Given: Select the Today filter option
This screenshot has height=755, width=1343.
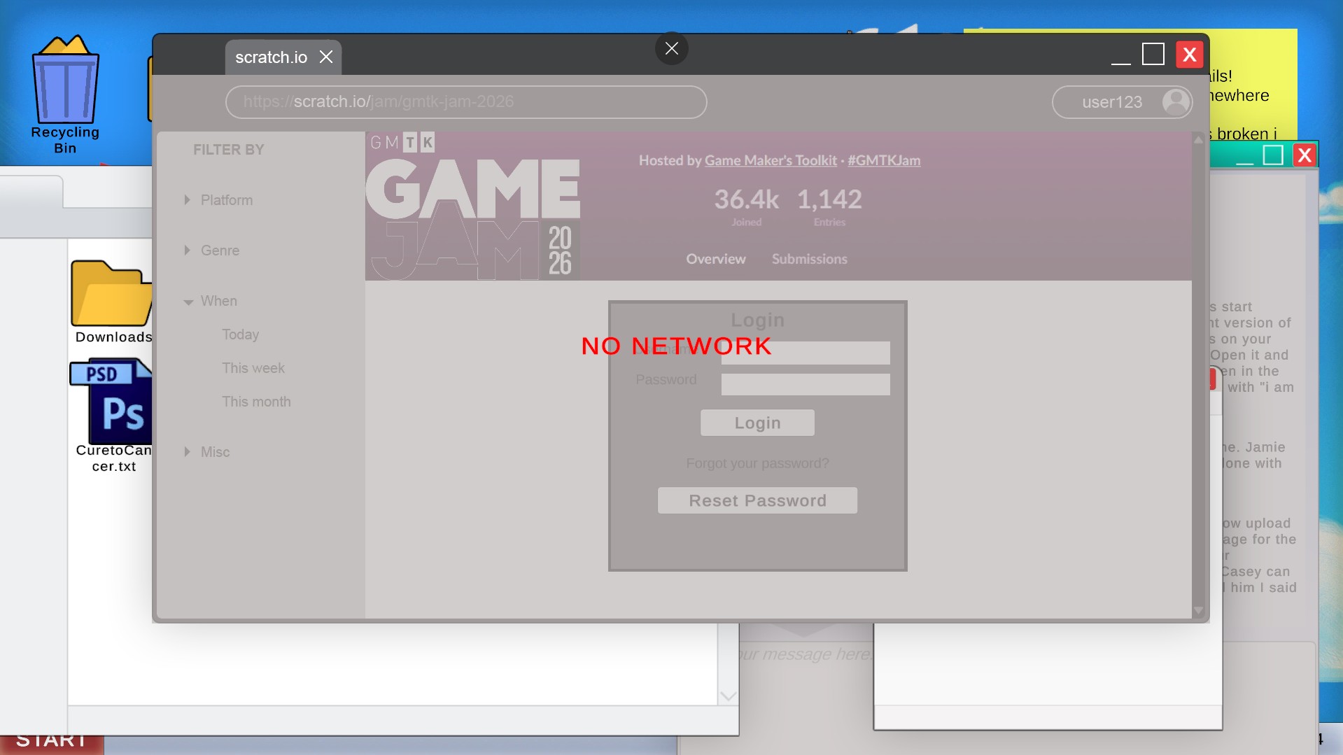Looking at the screenshot, I should (241, 334).
